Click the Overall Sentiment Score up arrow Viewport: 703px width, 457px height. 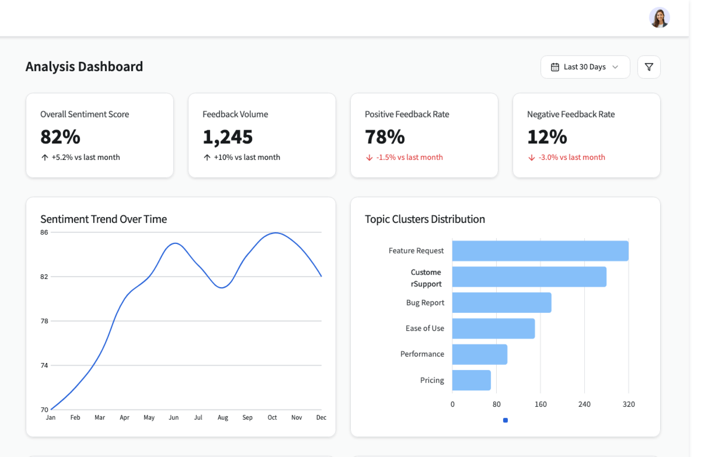(45, 157)
